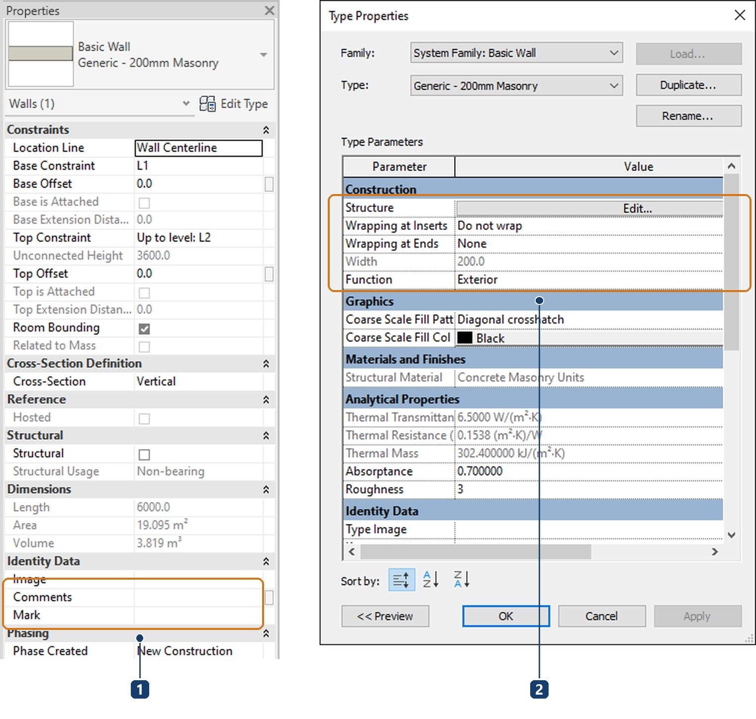756x719 pixels.
Task: Click the black Coarse Scale Fill Color swatch
Action: (x=465, y=338)
